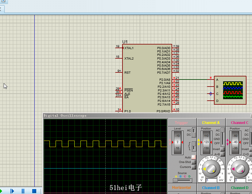Click the Horizontal panel heading
The height and width of the screenshot is (194, 252).
click(x=181, y=188)
